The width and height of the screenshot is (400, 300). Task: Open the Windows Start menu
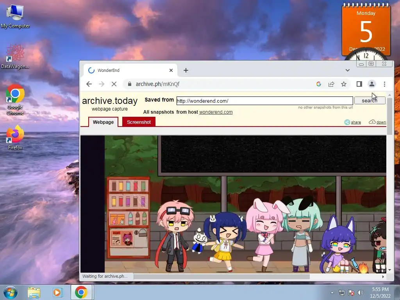coord(11,292)
